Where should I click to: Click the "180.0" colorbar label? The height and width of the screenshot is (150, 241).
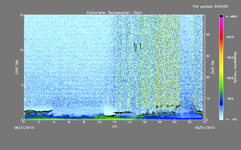[230, 58]
